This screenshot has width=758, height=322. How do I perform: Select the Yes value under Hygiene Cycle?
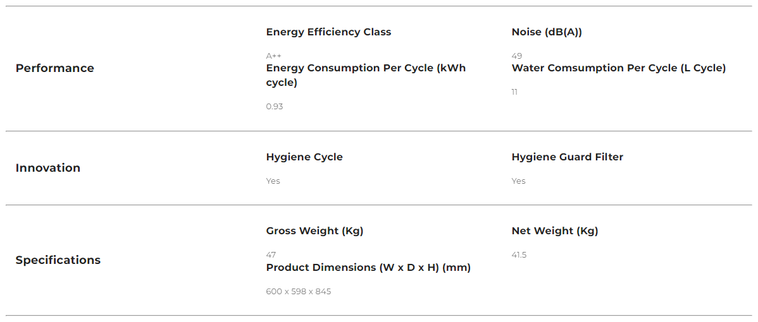coord(273,181)
